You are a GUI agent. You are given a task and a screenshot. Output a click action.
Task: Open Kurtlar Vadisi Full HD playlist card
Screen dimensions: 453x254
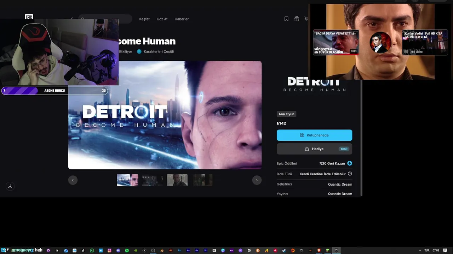[425, 42]
